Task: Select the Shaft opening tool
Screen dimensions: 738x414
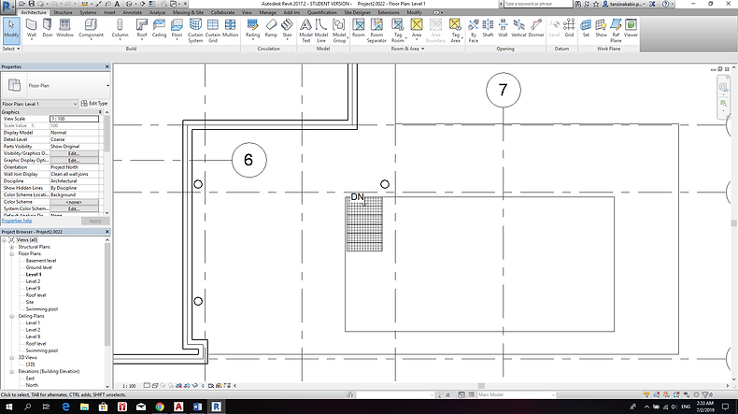Action: click(x=488, y=28)
